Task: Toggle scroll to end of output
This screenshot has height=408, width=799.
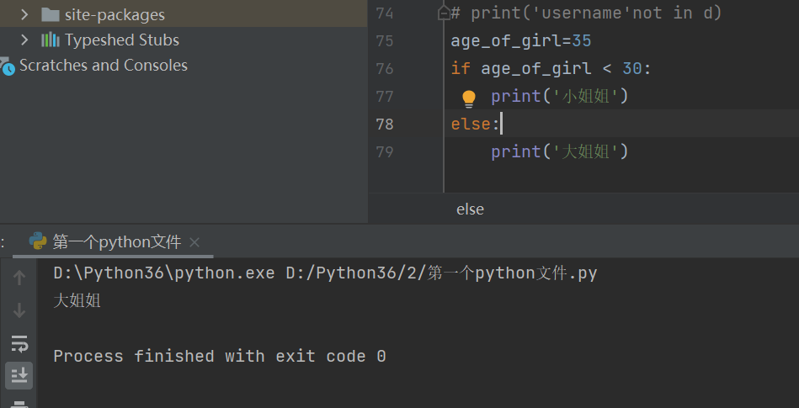Action: pyautogui.click(x=20, y=374)
